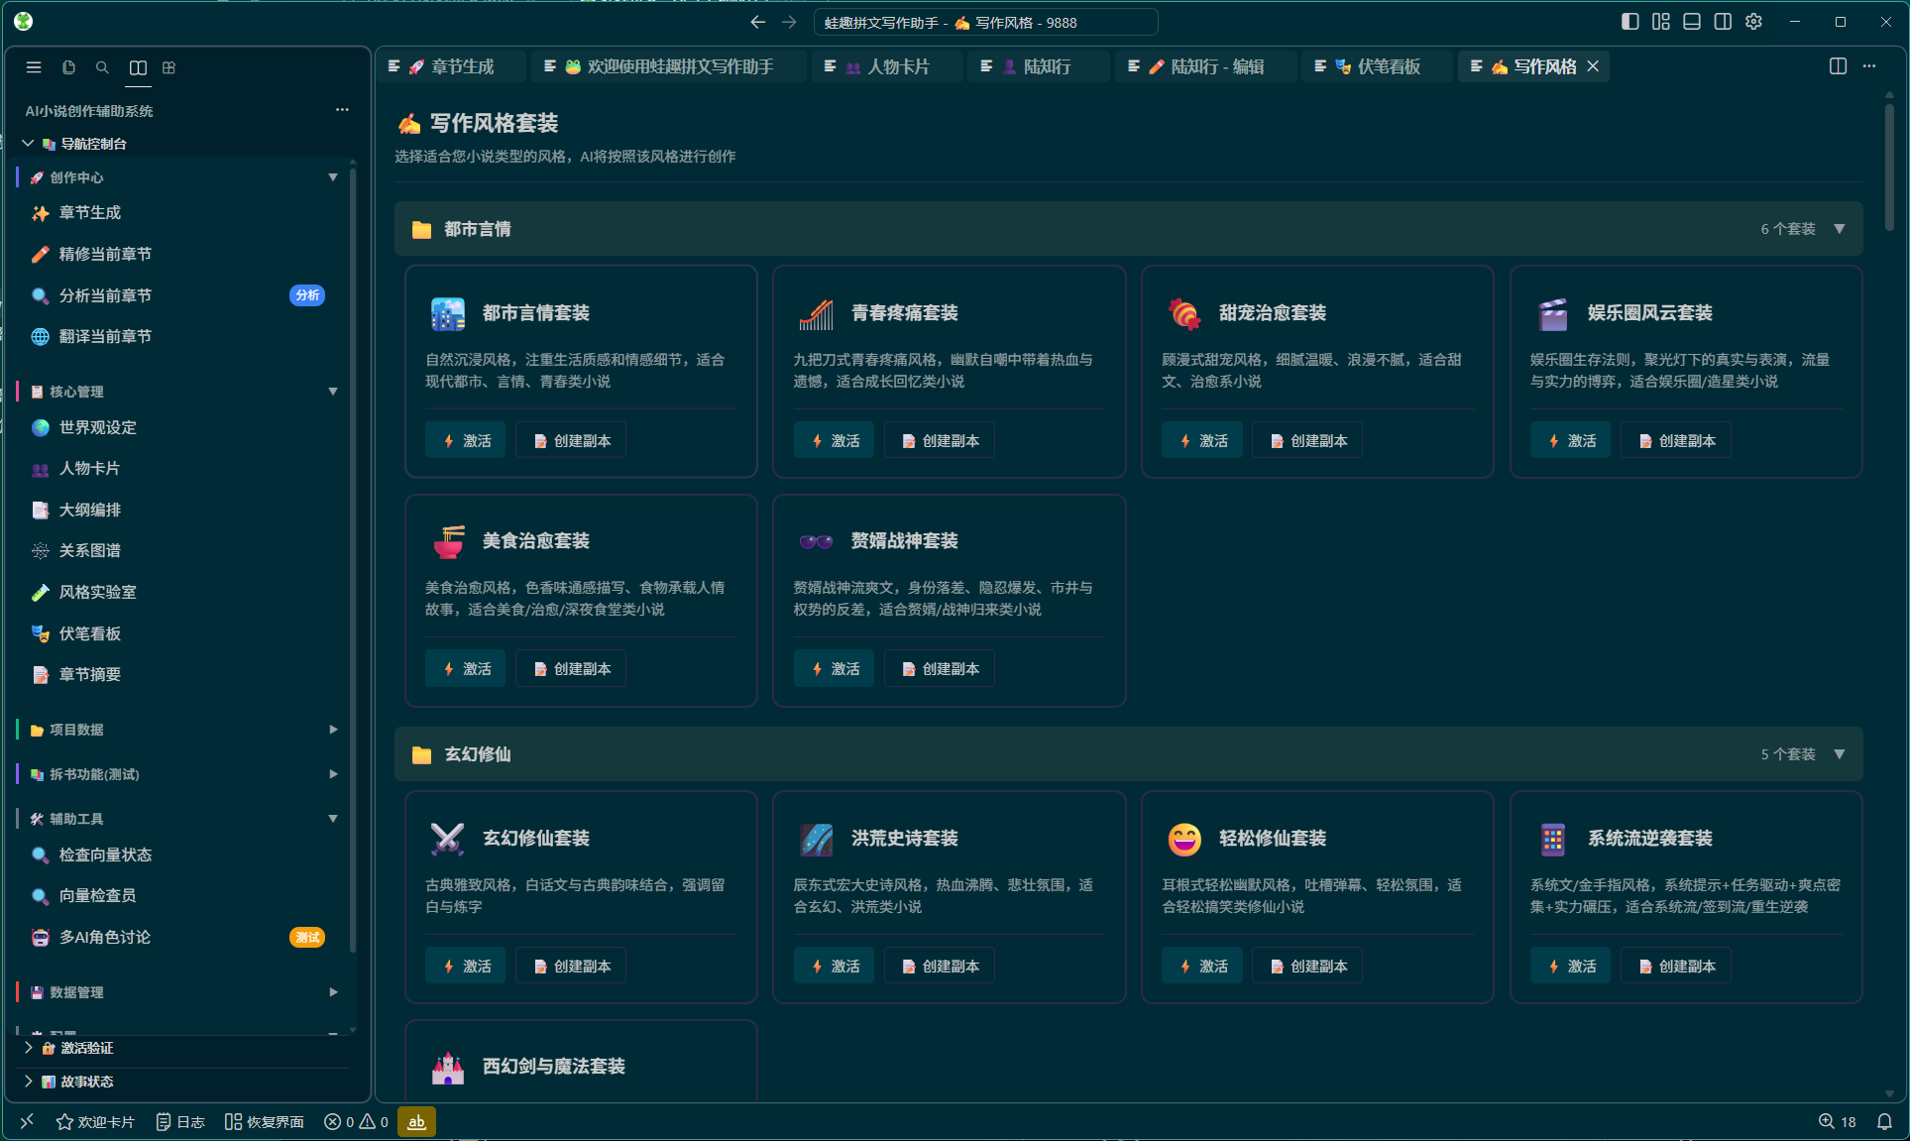Collapse the 辅助工具 group
The width and height of the screenshot is (1910, 1141).
tap(333, 819)
